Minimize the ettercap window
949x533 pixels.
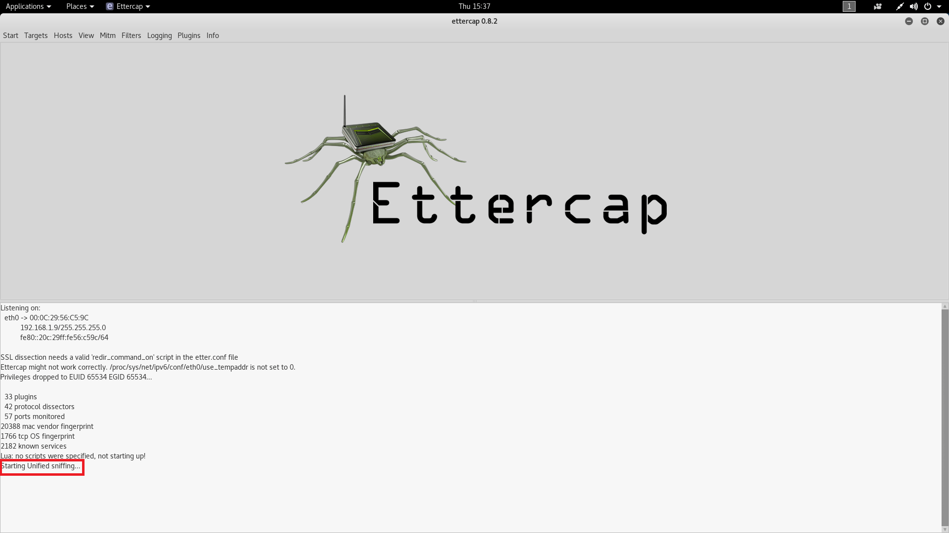[908, 21]
